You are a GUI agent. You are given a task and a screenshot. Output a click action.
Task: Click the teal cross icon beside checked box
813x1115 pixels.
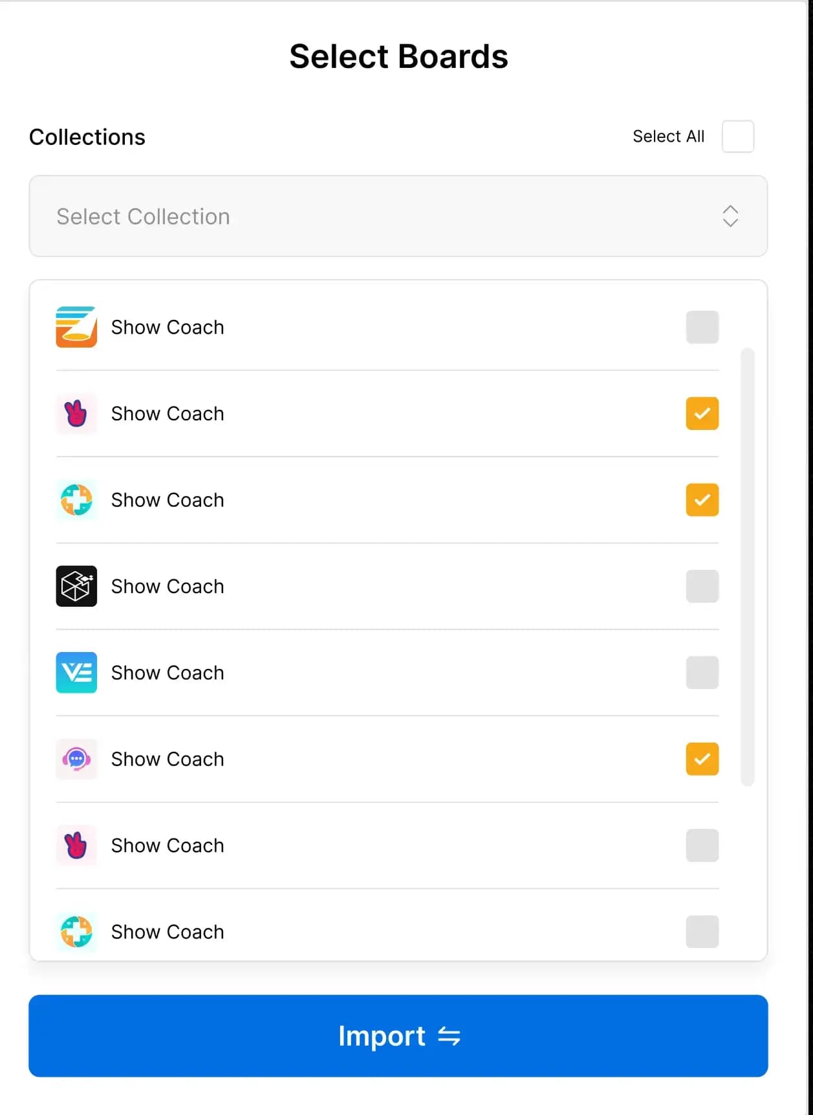pos(76,500)
